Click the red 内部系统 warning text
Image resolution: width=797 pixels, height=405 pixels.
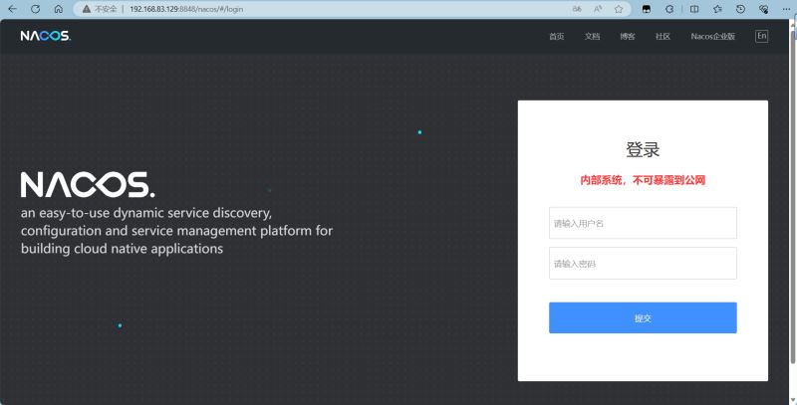point(643,180)
